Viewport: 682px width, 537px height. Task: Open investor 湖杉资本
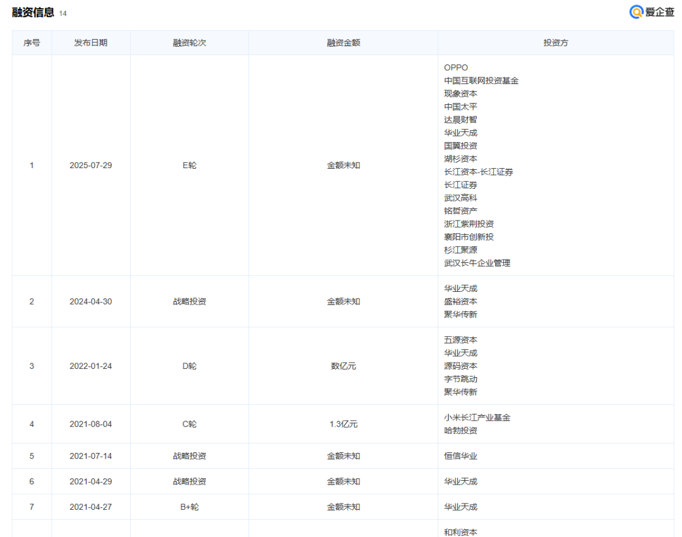tap(460, 159)
